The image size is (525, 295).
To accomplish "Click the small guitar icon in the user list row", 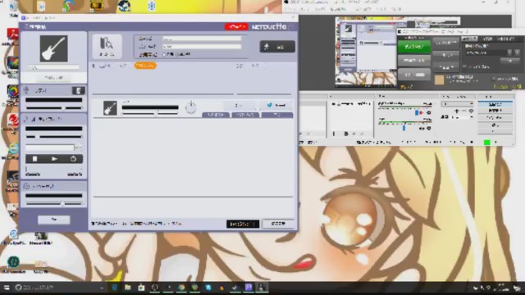I will tap(110, 108).
